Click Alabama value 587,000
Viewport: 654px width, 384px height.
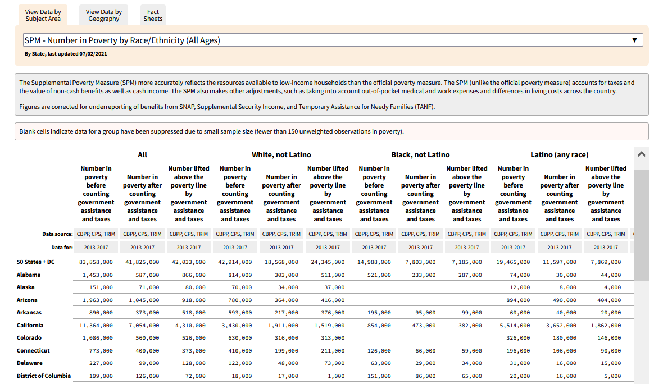tap(147, 275)
